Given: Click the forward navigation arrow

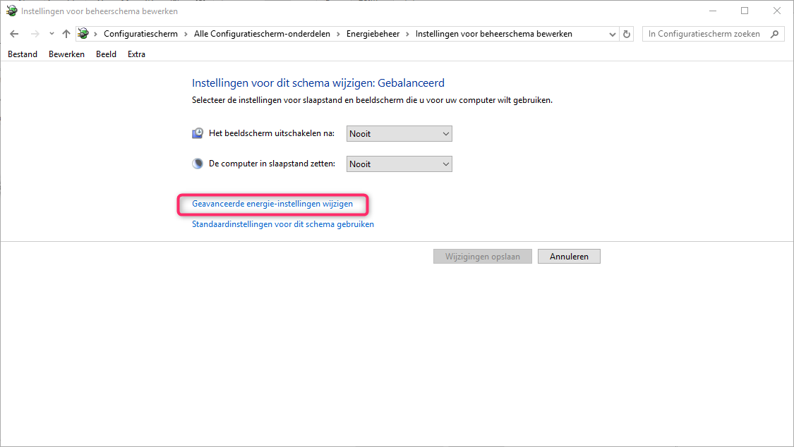Looking at the screenshot, I should 35,34.
